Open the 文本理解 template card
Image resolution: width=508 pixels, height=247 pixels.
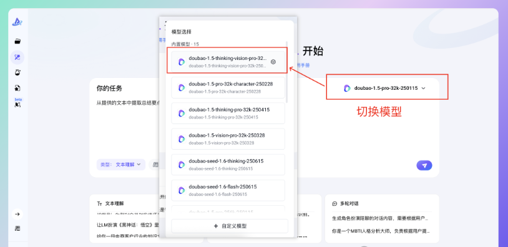(147, 218)
